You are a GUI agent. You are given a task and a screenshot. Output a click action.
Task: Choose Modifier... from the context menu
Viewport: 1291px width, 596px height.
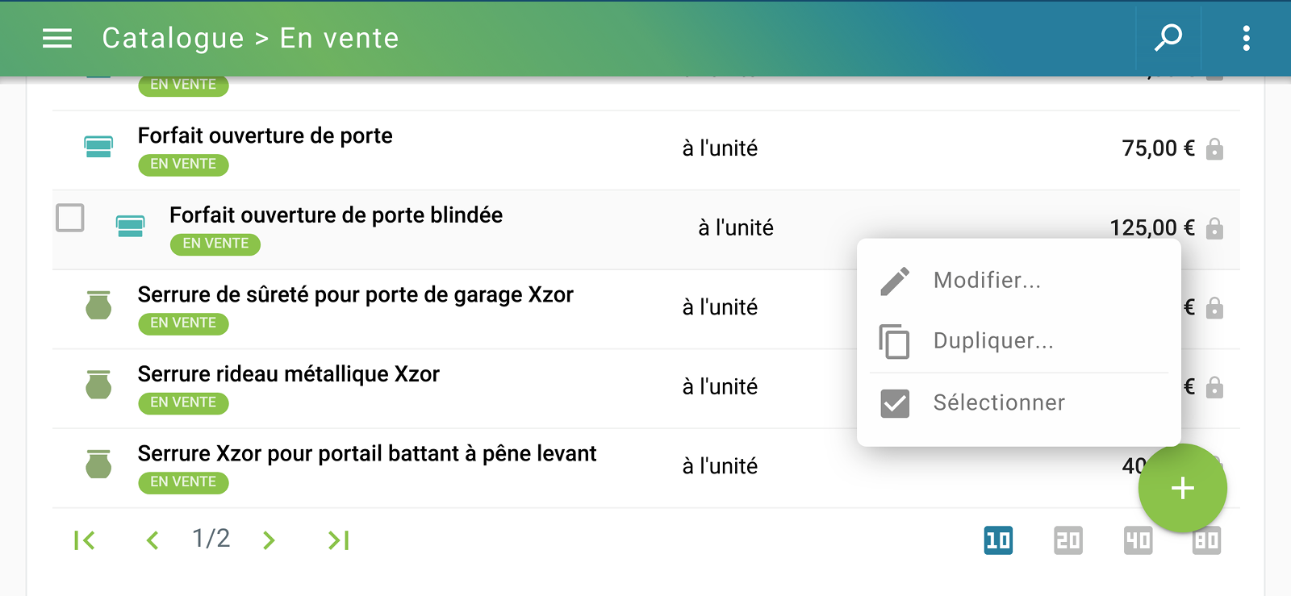click(986, 280)
